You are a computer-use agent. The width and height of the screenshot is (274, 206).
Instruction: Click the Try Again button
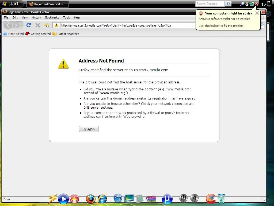[89, 129]
